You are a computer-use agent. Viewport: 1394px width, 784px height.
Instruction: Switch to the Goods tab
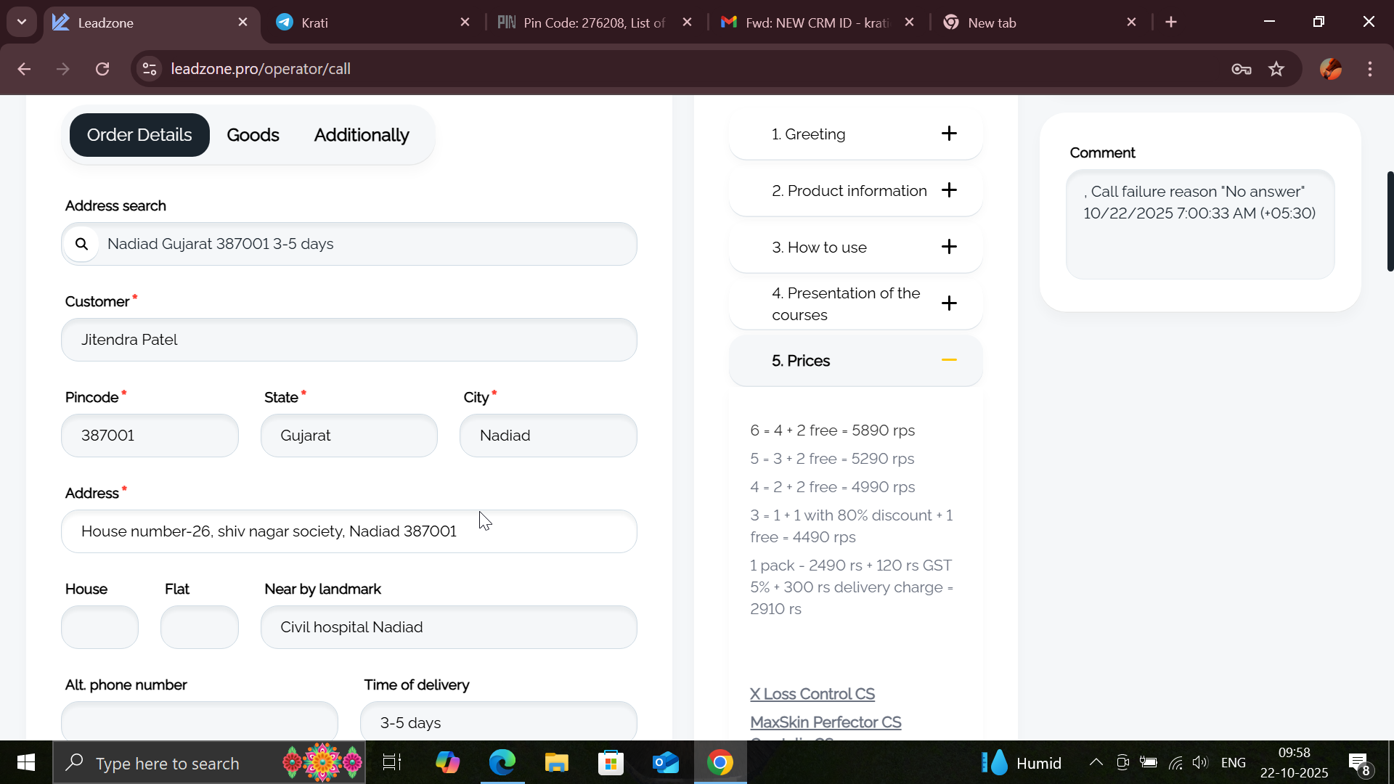[x=253, y=135]
